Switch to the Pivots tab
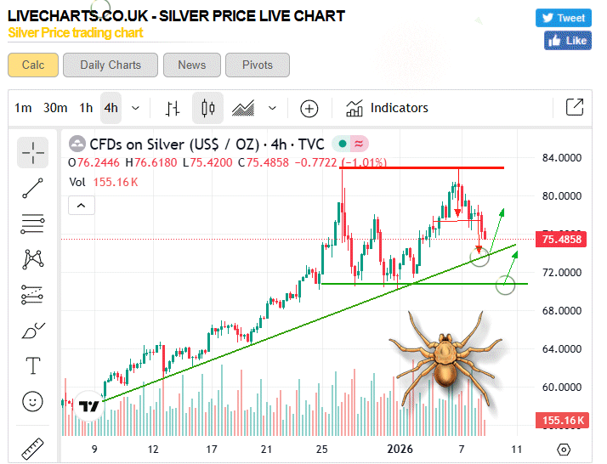Image resolution: width=607 pixels, height=464 pixels. (258, 65)
